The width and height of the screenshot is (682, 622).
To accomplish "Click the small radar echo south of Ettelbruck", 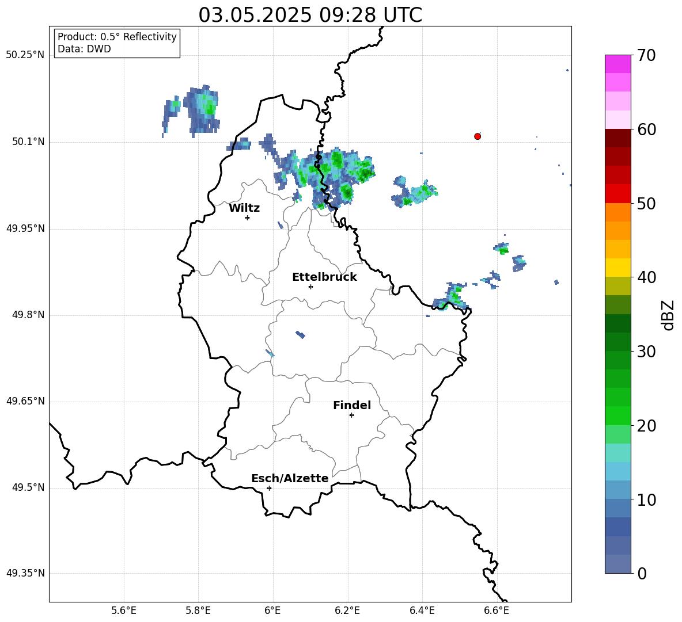I will coord(301,334).
